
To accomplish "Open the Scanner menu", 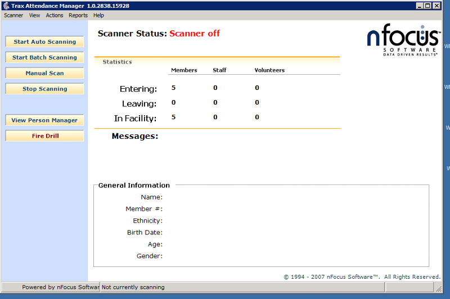I will pos(13,16).
